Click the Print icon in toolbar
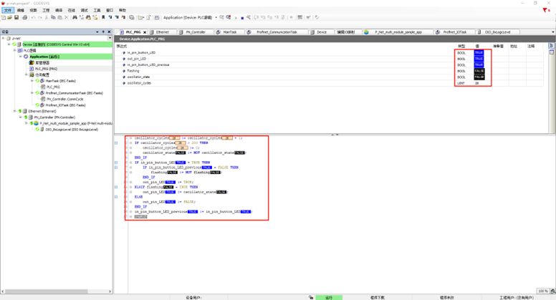The width and height of the screenshot is (556, 300). tap(25, 18)
